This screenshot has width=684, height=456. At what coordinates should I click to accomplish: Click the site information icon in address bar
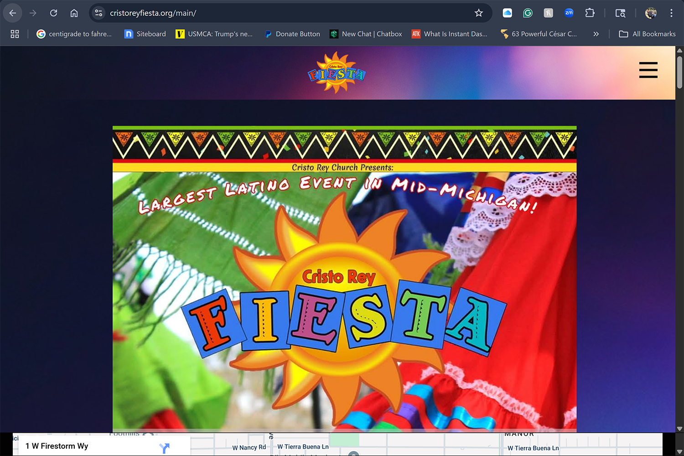click(x=98, y=13)
